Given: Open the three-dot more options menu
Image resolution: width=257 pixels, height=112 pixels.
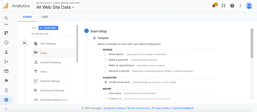Looking at the screenshot, I should (x=240, y=6).
